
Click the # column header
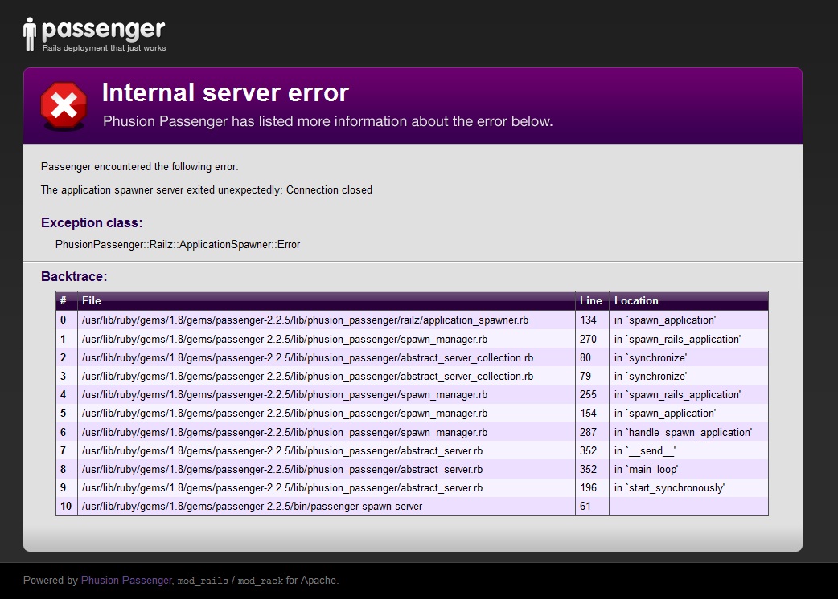tap(64, 301)
